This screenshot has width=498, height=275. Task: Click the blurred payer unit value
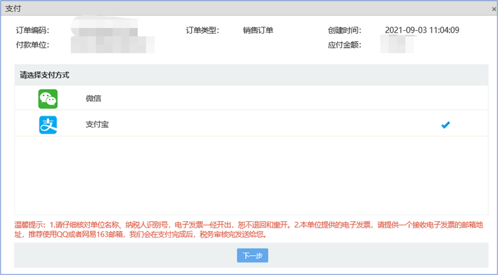[112, 45]
